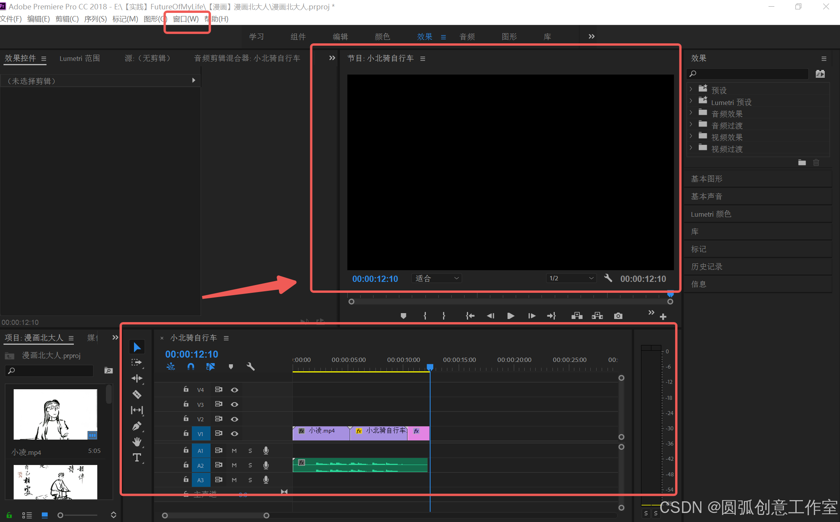840x522 pixels.
Task: Toggle timeline Snap magnet icon
Action: point(191,367)
